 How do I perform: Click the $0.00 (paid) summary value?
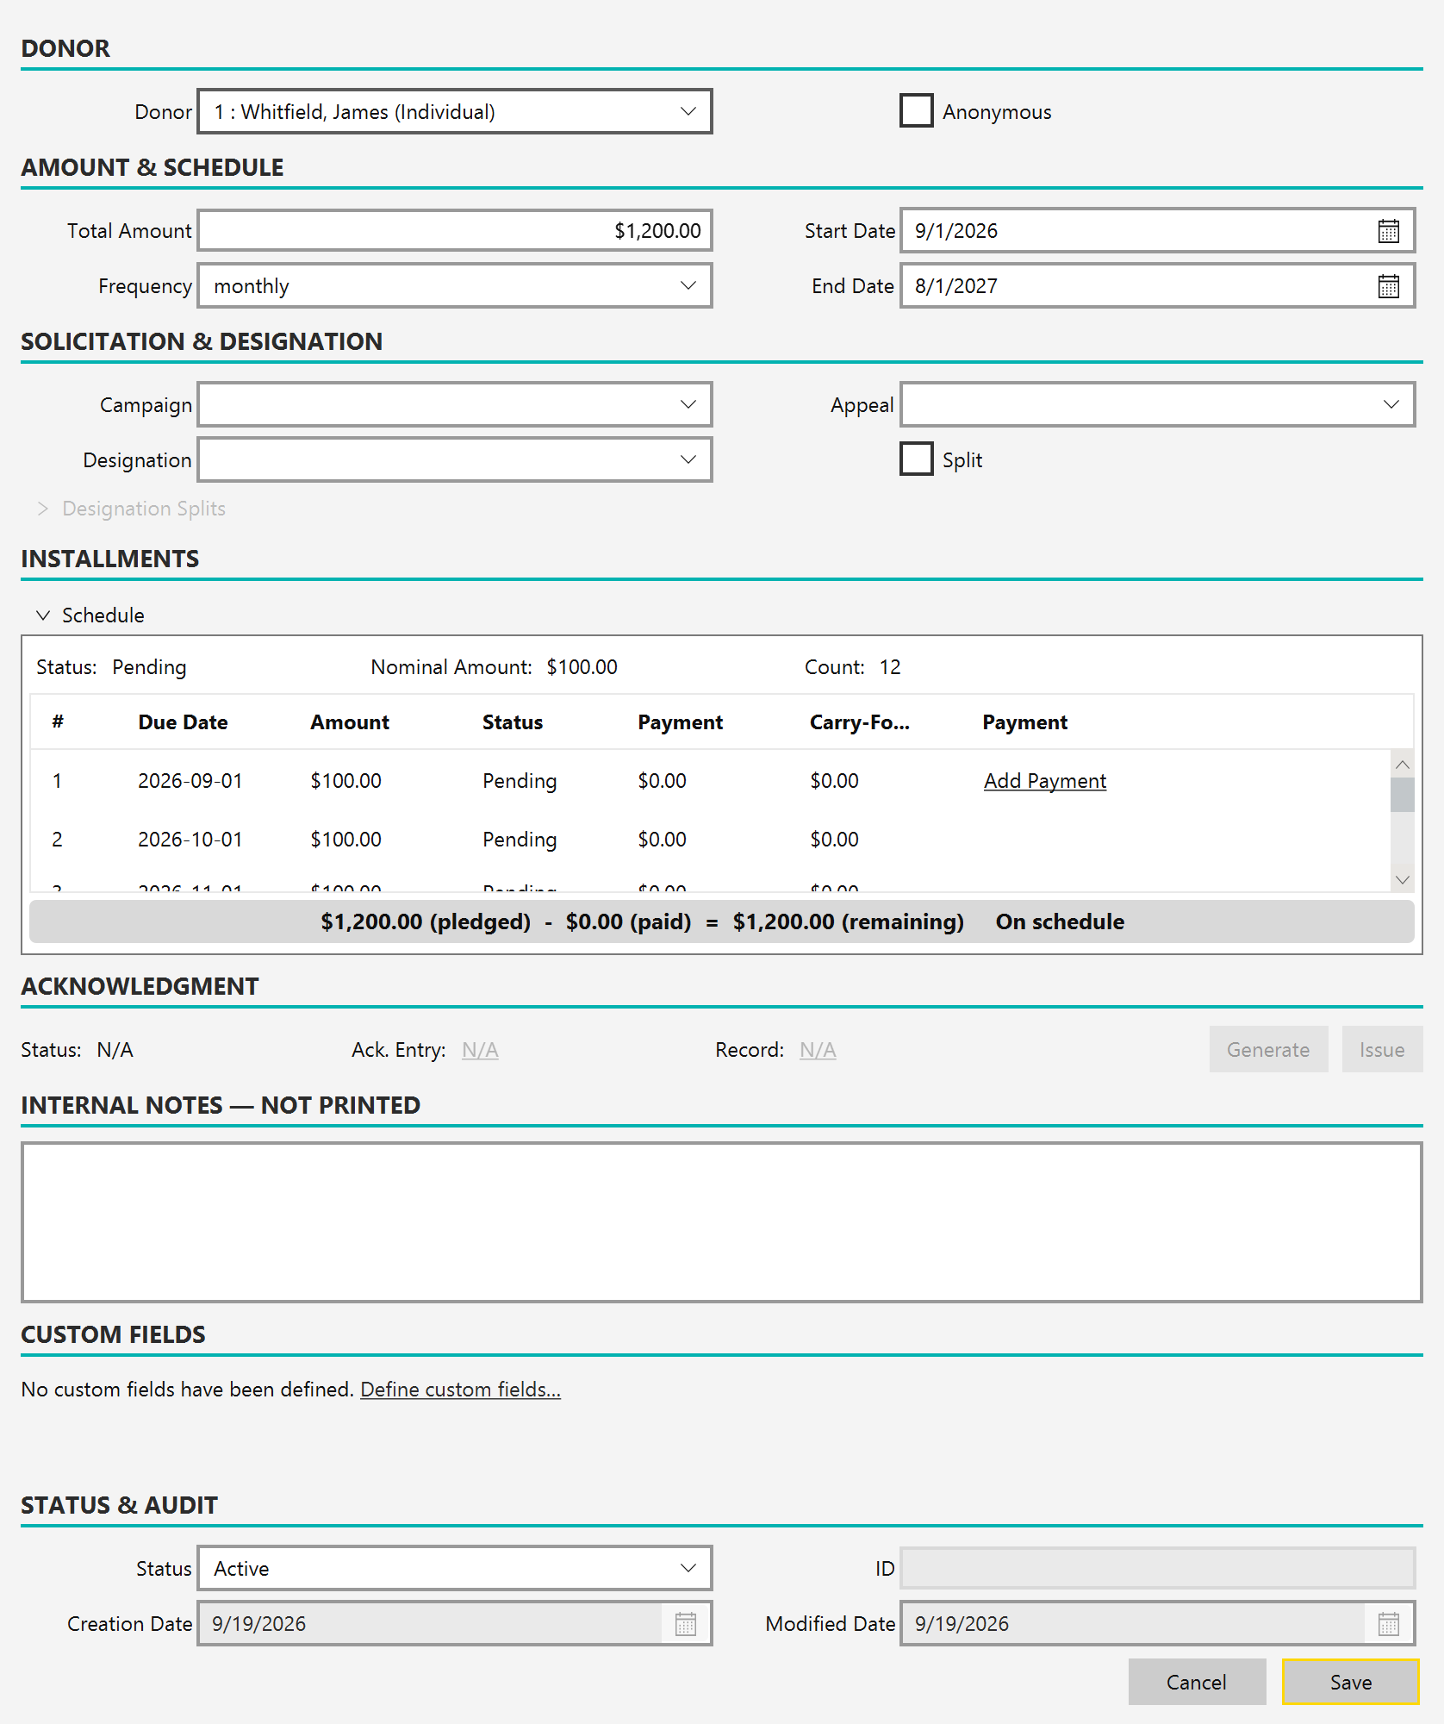(629, 922)
